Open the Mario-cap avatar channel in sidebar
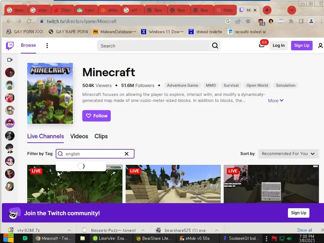 10,123
